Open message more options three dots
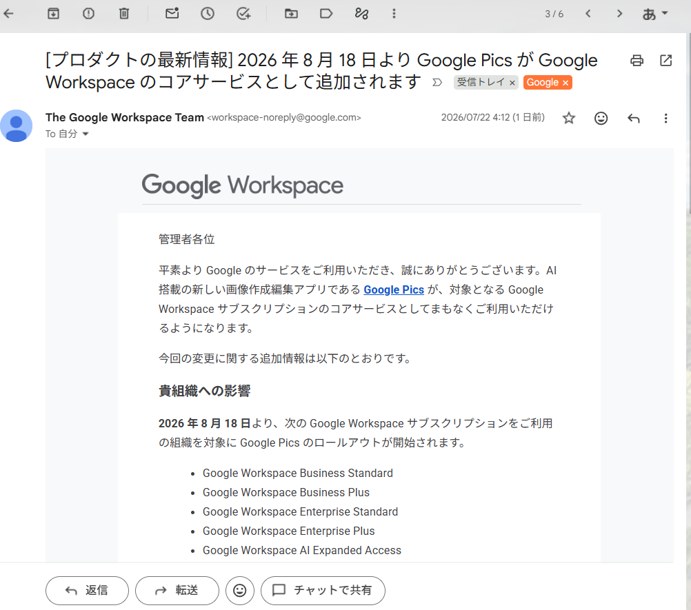691x610 pixels. 665,118
